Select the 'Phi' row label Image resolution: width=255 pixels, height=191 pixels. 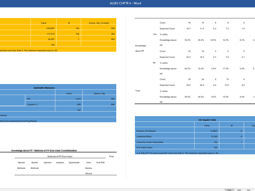(29, 99)
